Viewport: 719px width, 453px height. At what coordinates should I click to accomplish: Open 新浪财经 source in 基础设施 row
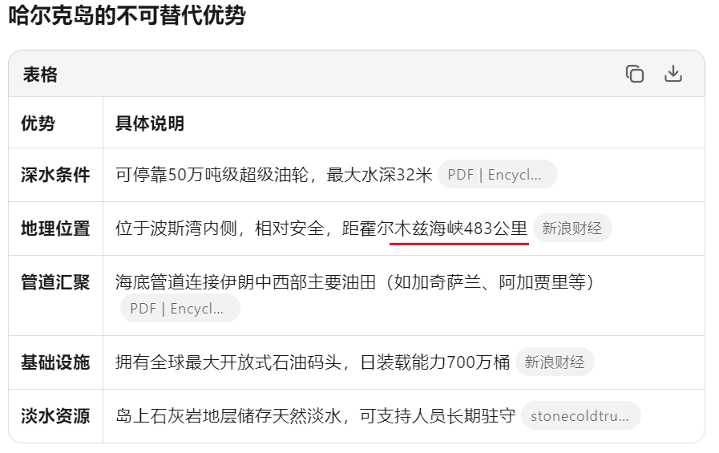pyautogui.click(x=555, y=362)
